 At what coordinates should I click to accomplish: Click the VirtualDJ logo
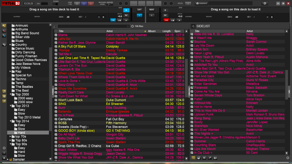tap(11, 3)
